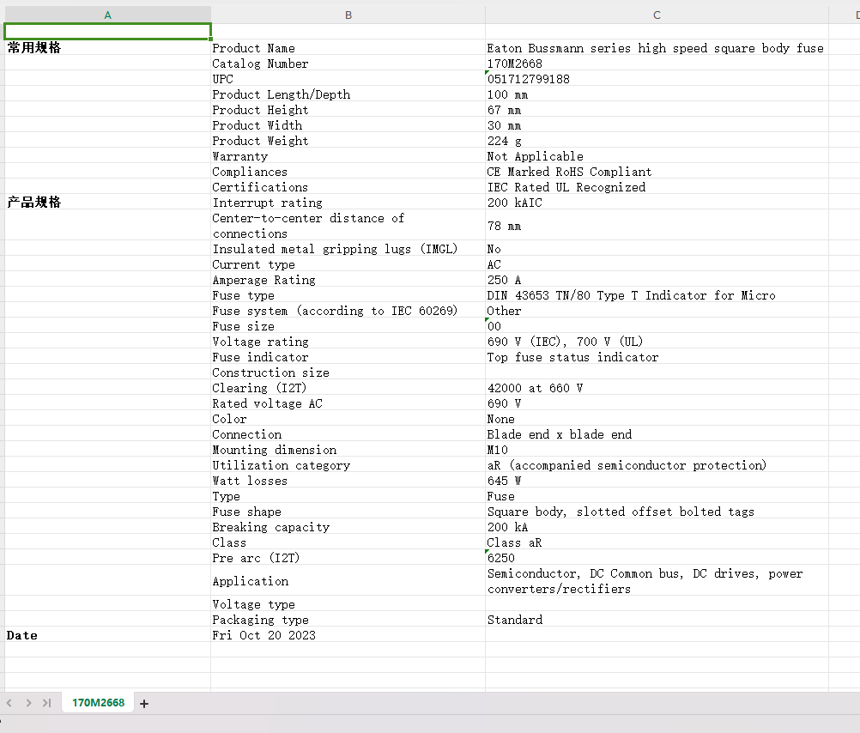Select the 'Fuse size' cell
This screenshot has height=733, width=860.
[x=348, y=326]
